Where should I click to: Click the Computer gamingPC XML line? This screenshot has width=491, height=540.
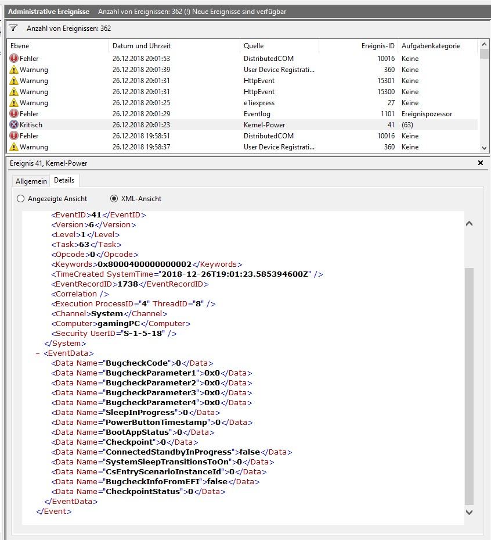[121, 324]
